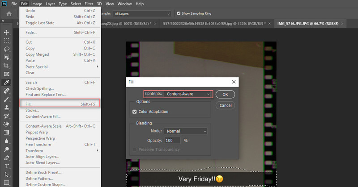
Task: Click the Opacity percentage input field
Action: (x=172, y=141)
